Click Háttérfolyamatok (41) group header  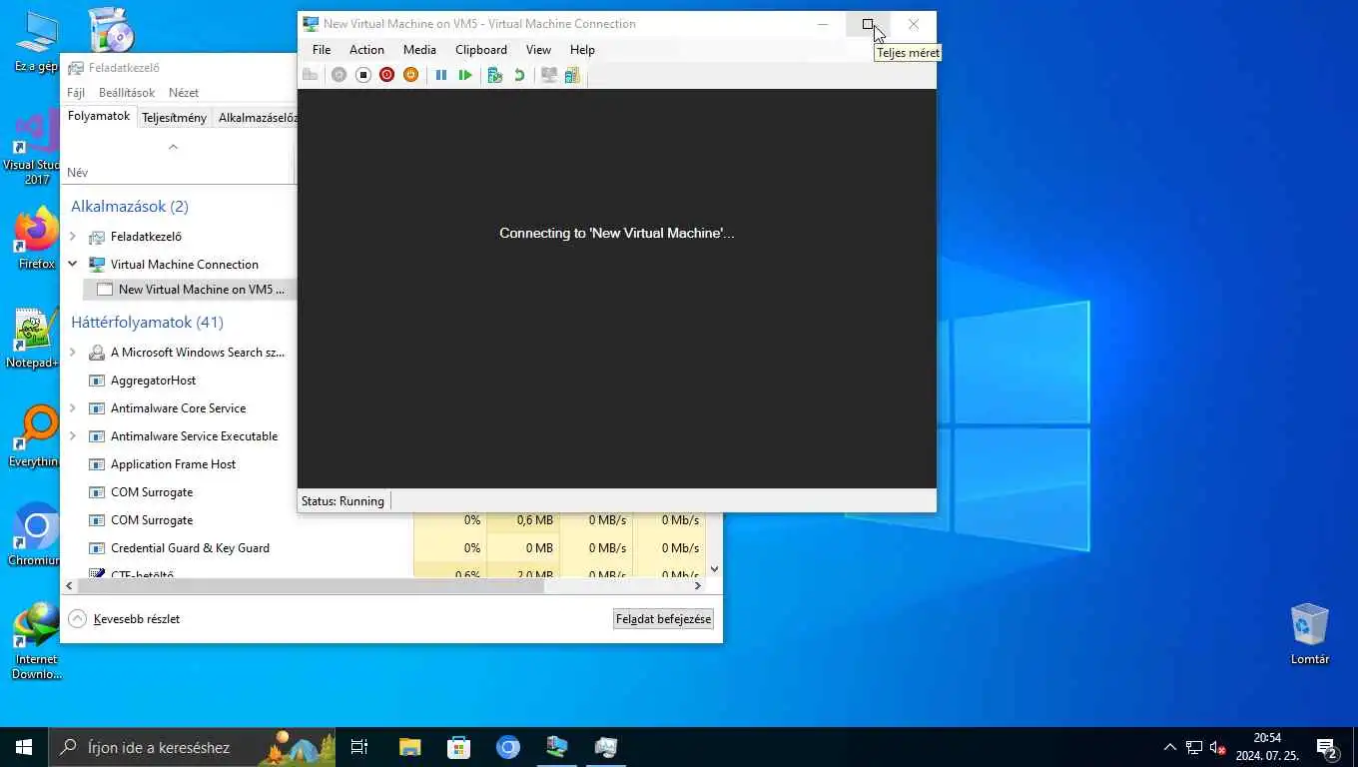point(147,323)
